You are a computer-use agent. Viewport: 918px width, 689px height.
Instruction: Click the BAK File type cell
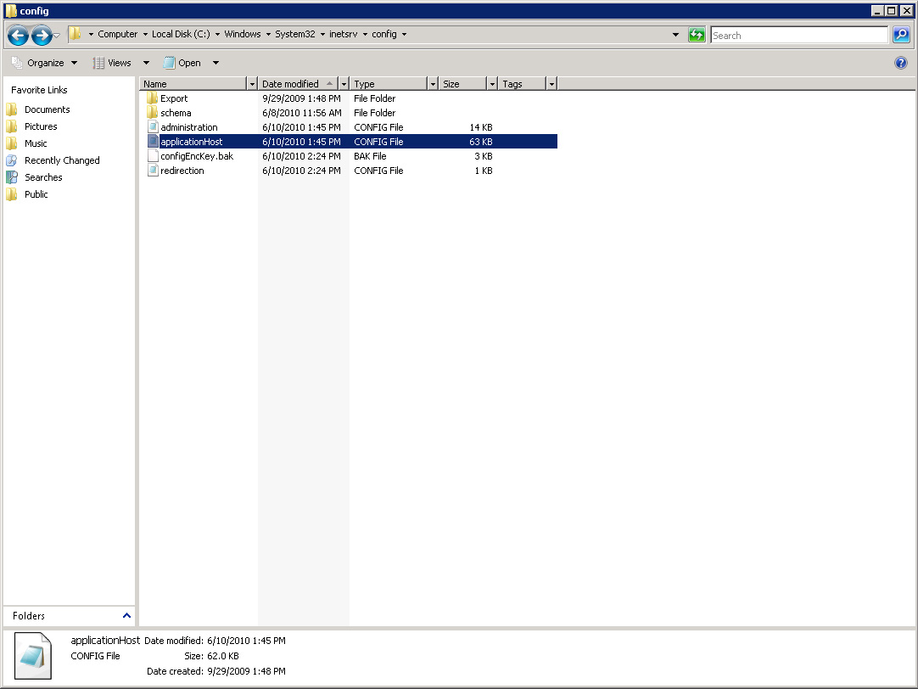370,156
